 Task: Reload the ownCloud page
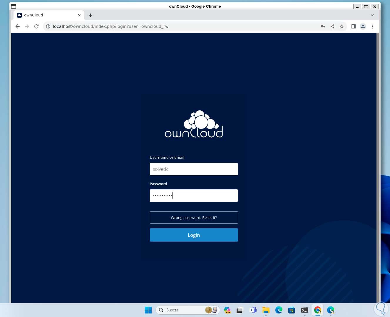36,26
